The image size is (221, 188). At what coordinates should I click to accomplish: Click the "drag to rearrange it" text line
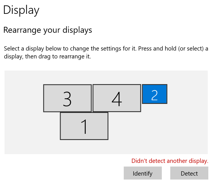(x=47, y=56)
